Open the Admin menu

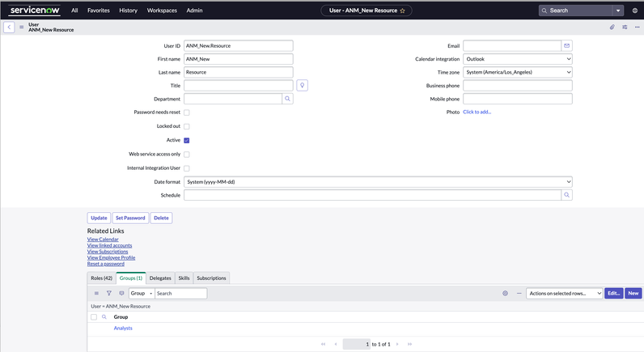[194, 11]
